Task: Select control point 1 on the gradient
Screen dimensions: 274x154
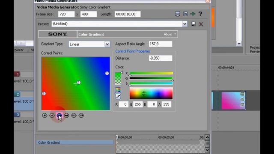Action: (107, 73)
